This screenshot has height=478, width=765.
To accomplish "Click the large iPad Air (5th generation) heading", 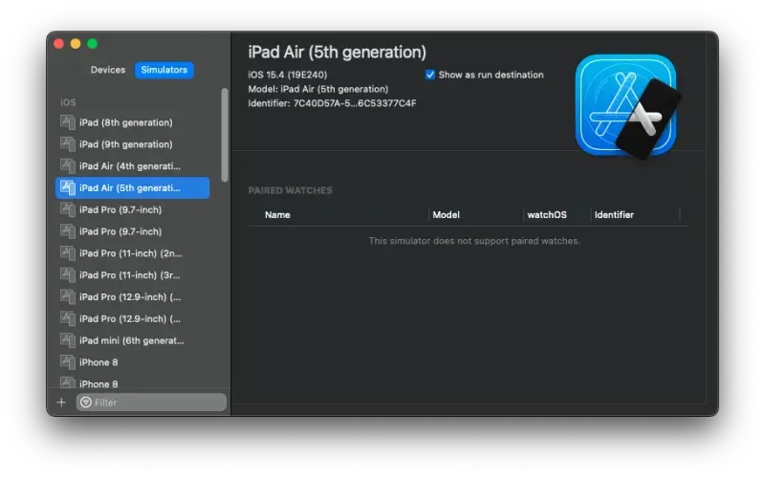I will [338, 53].
